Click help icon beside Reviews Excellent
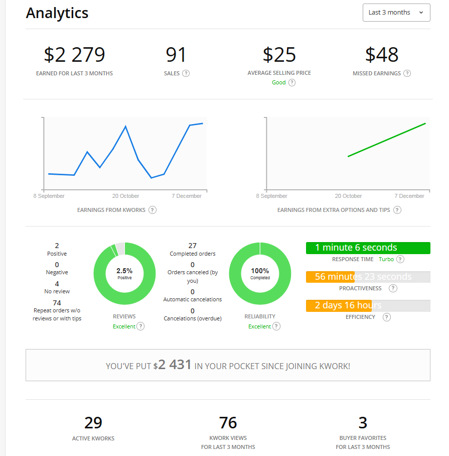This screenshot has height=456, width=449. 141,326
